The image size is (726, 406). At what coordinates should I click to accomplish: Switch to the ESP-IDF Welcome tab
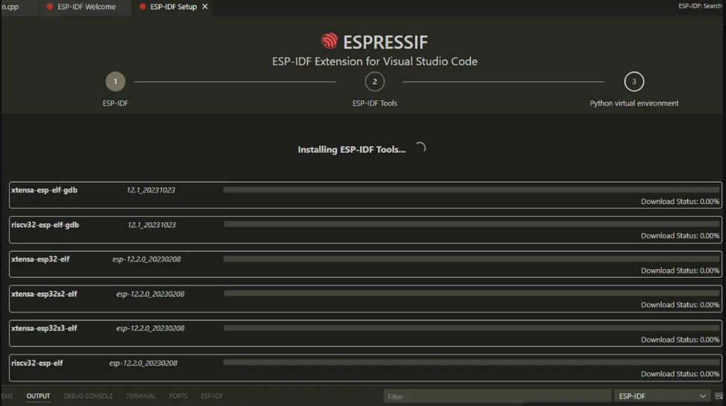pos(86,7)
